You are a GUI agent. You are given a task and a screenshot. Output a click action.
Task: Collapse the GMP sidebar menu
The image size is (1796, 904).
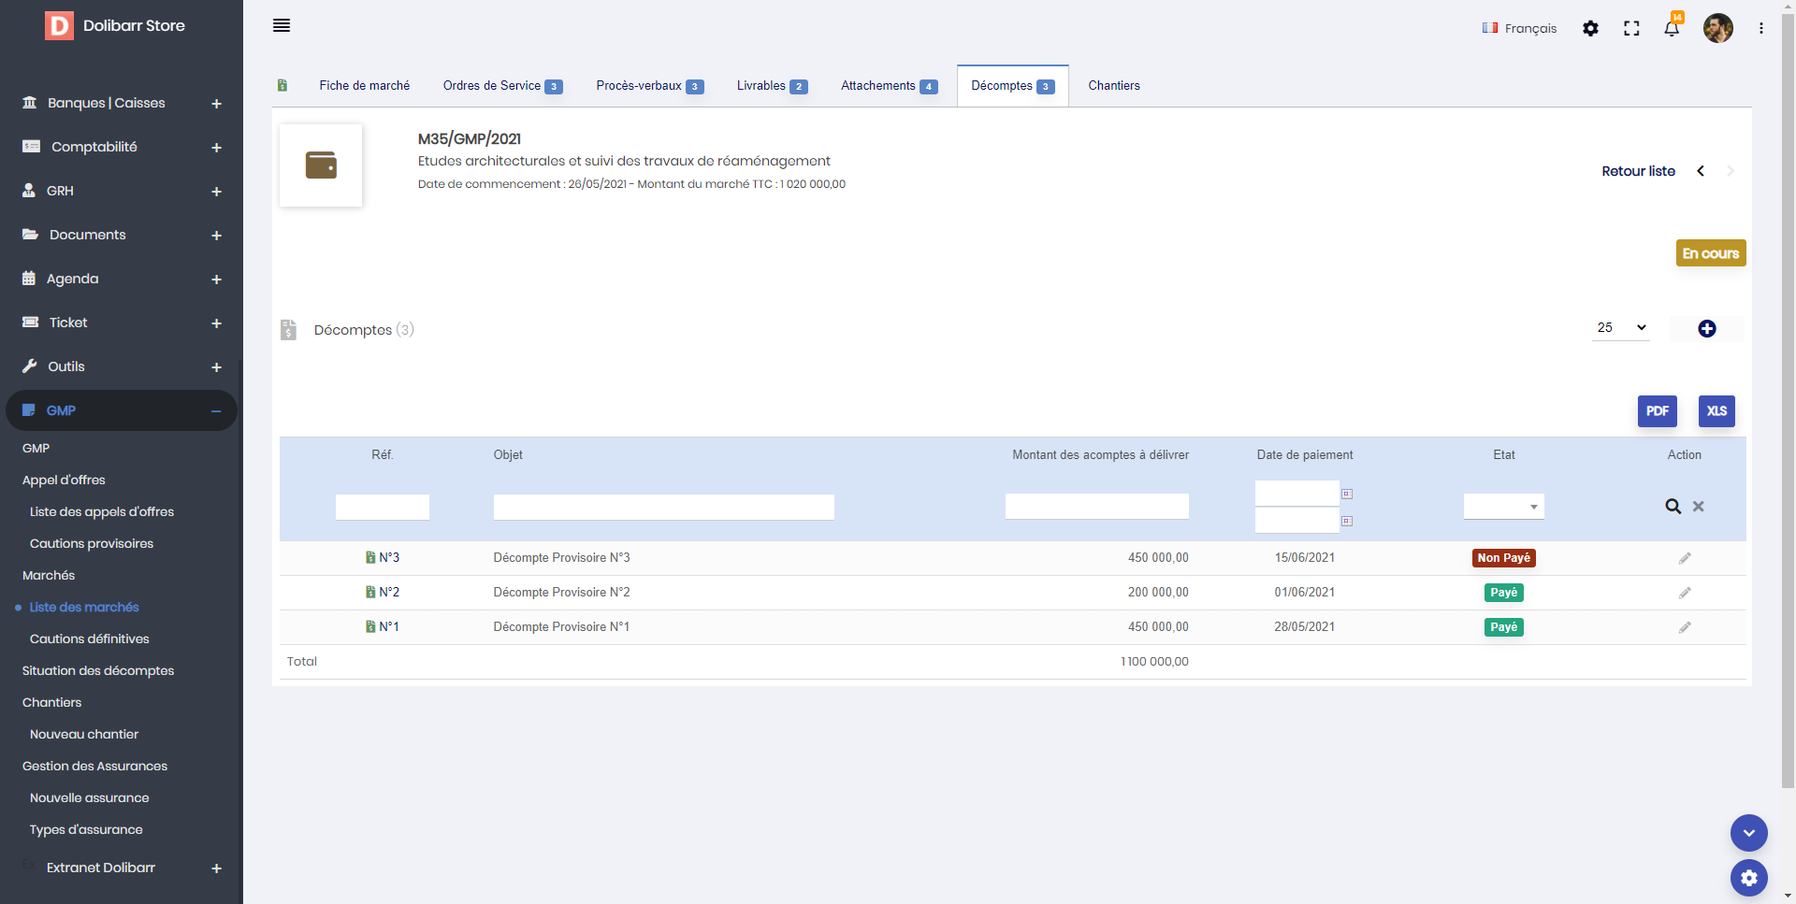(216, 411)
